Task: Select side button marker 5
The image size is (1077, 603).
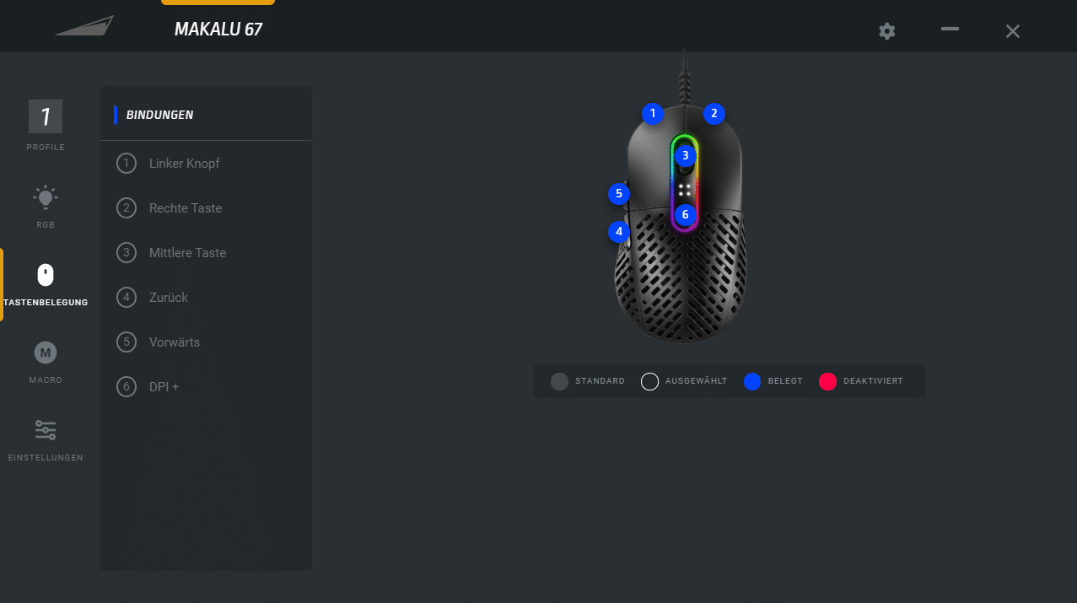Action: 618,193
